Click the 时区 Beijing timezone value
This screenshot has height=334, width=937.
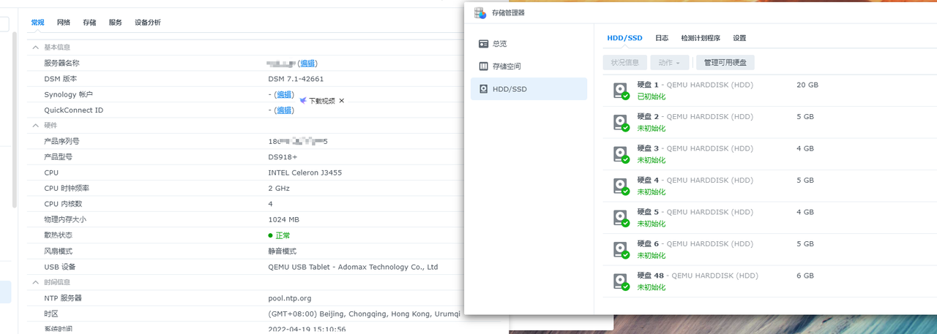click(x=364, y=314)
